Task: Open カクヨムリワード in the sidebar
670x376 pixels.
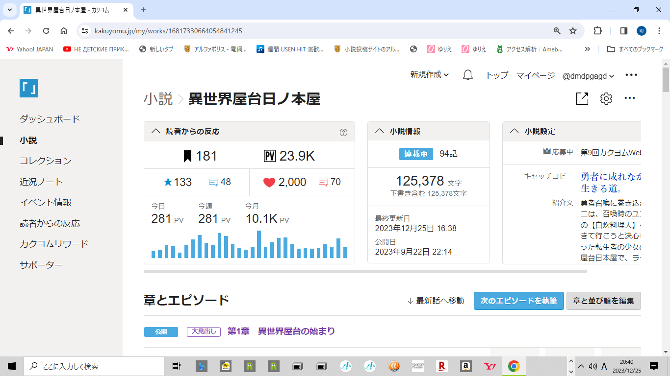Action: [54, 244]
